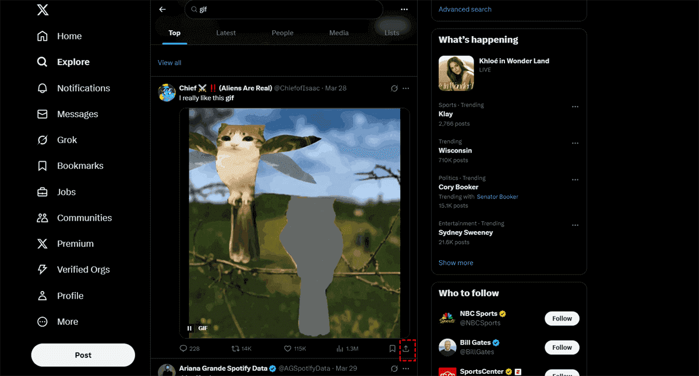Reply to the Chief GIF post

[183, 349]
